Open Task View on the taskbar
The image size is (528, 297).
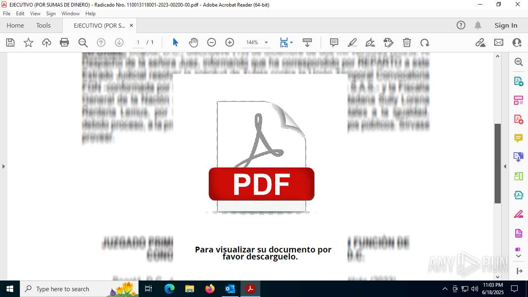point(149,289)
